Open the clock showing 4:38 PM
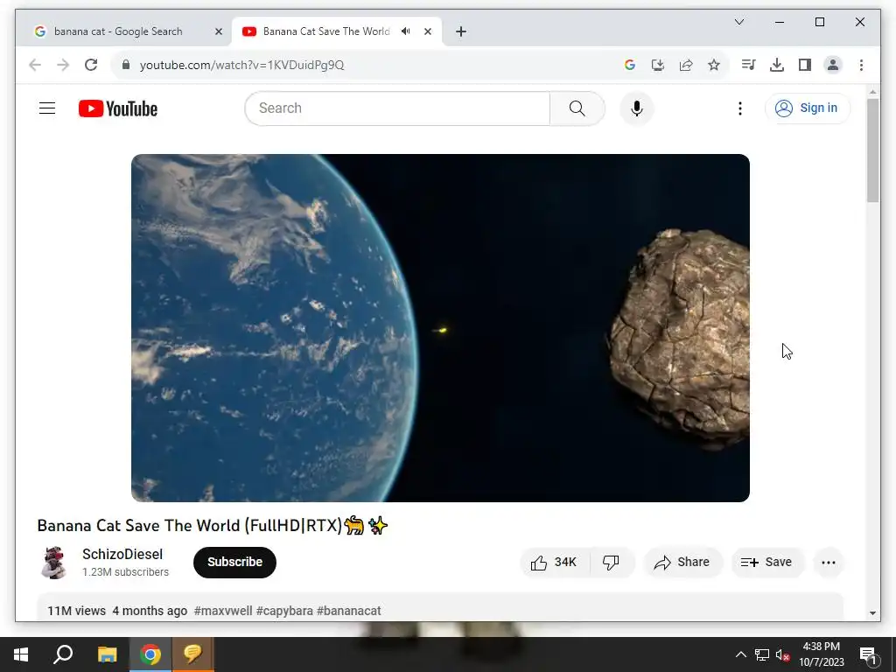Image resolution: width=896 pixels, height=672 pixels. pyautogui.click(x=821, y=654)
